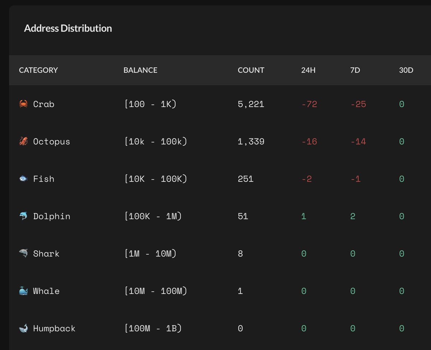Click the Dolphin 24H value 1
The image size is (431, 350).
(x=304, y=216)
